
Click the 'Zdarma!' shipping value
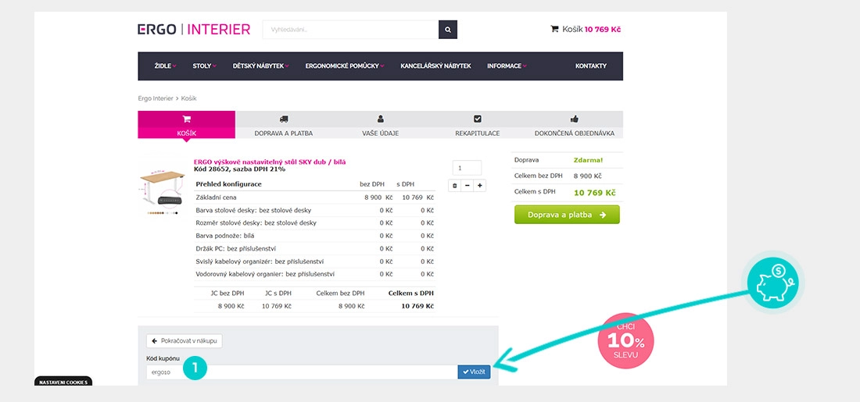(x=588, y=160)
